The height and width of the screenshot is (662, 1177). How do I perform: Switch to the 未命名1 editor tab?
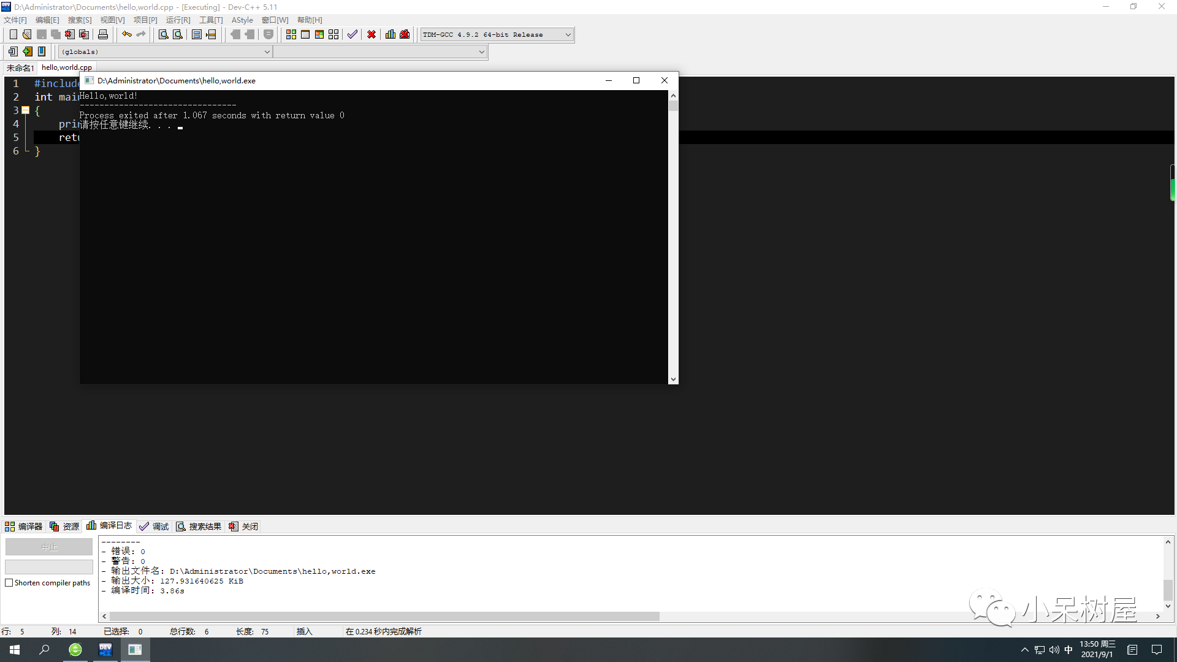coord(20,68)
